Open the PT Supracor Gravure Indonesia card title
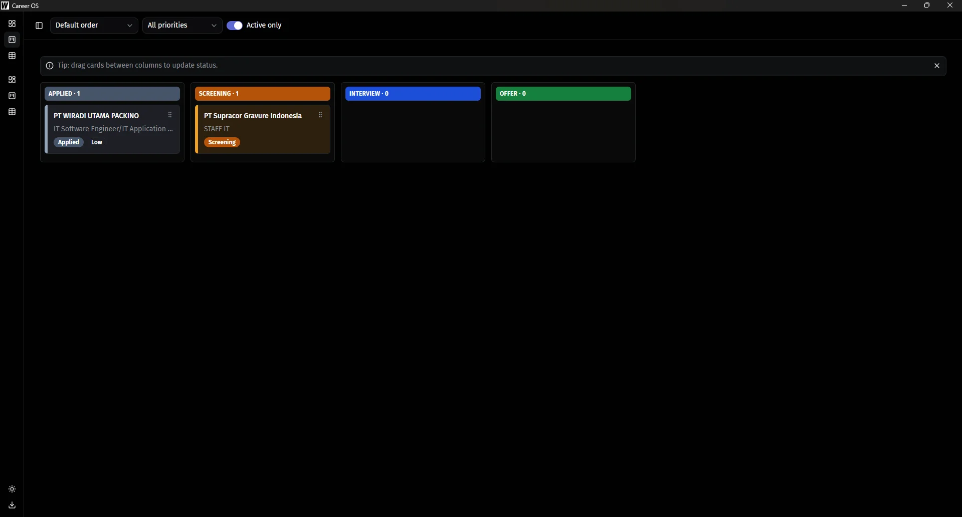Screen dimensions: 962x517 click(x=253, y=116)
